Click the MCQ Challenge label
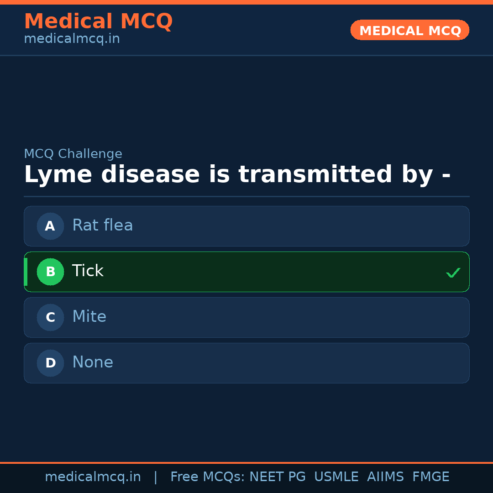This screenshot has width=493, height=493. [73, 154]
